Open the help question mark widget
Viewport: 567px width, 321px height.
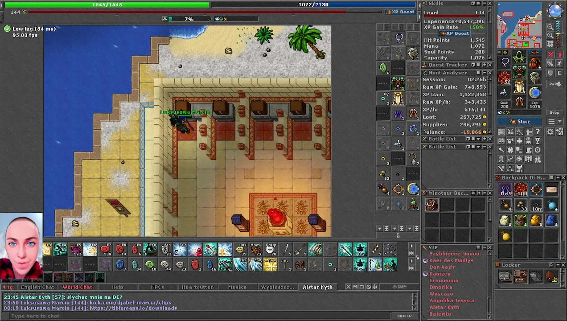point(538,132)
